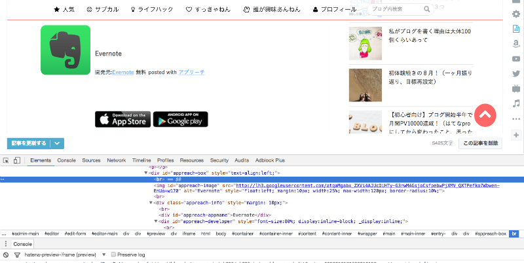Activate DevTools inspect element picker
The height and width of the screenshot is (263, 524).
point(6,160)
